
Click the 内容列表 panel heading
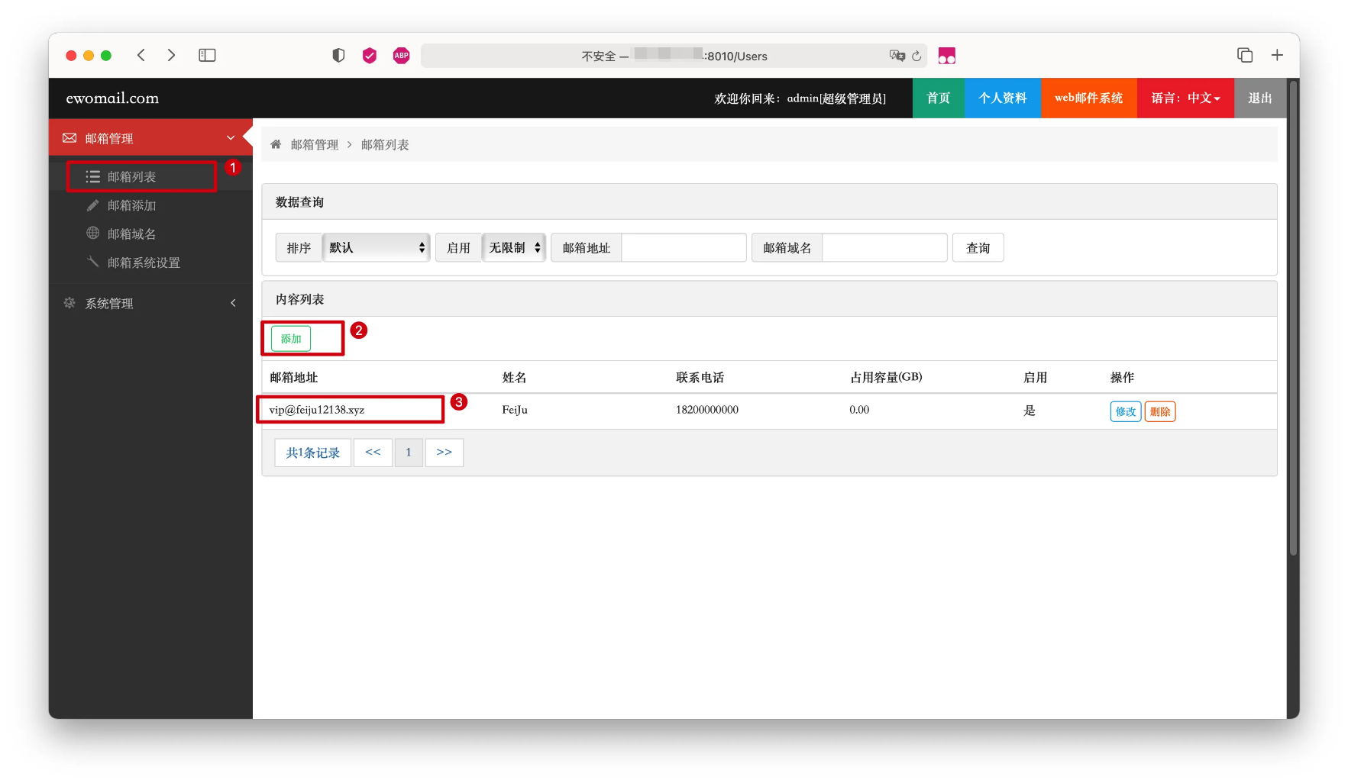pyautogui.click(x=299, y=299)
